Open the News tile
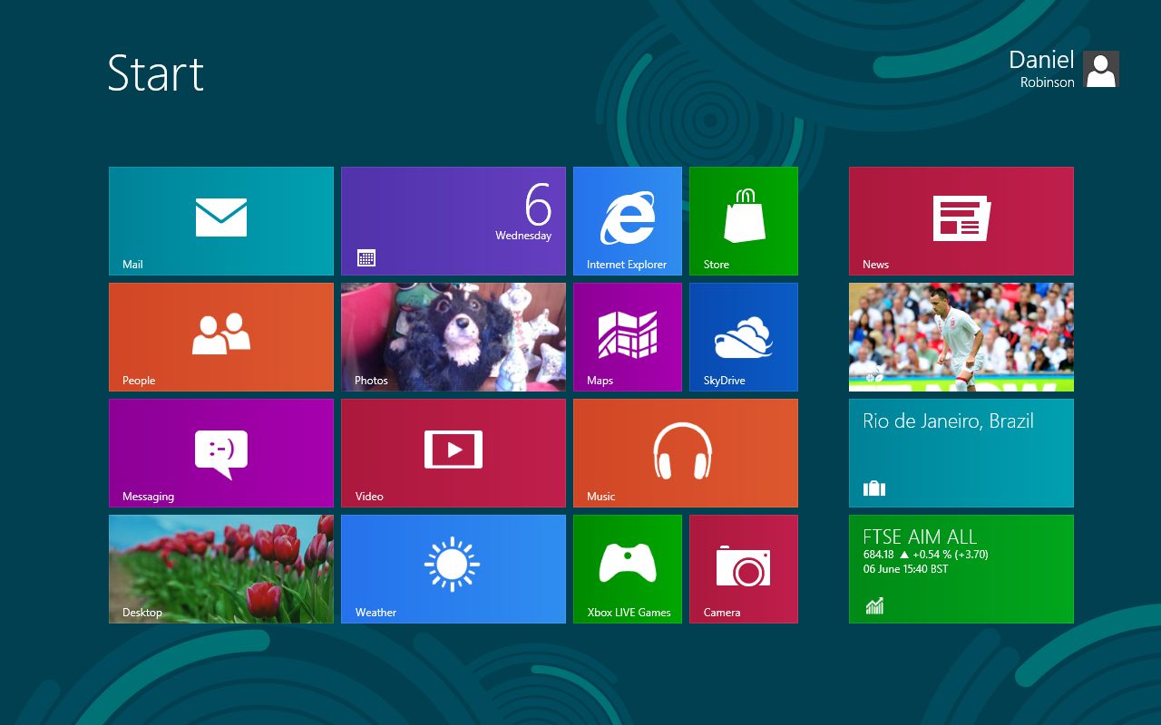The width and height of the screenshot is (1161, 725). pos(961,221)
